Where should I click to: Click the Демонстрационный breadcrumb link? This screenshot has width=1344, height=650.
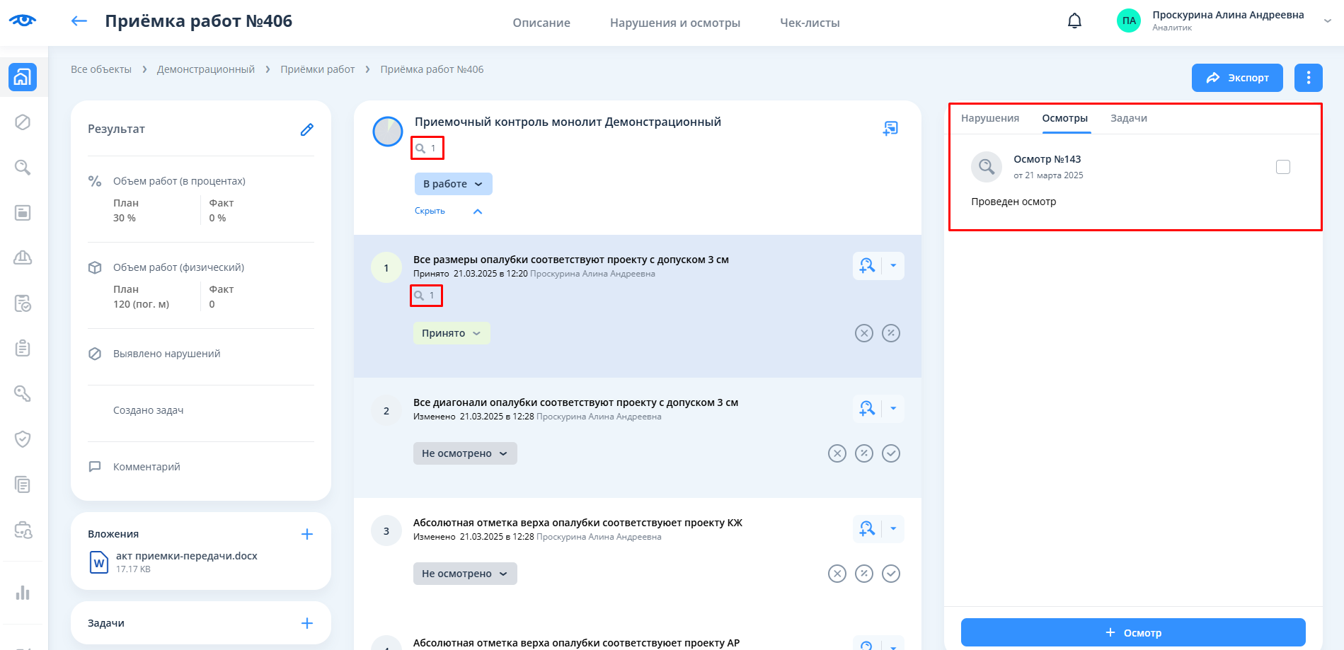pos(205,69)
